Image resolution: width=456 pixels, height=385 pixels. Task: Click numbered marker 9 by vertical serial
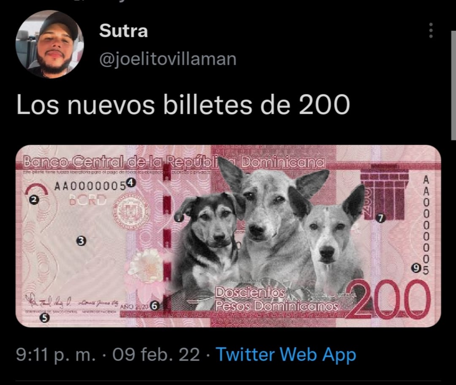(x=416, y=268)
